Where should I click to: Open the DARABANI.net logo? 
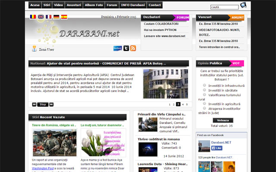pyautogui.click(x=89, y=34)
